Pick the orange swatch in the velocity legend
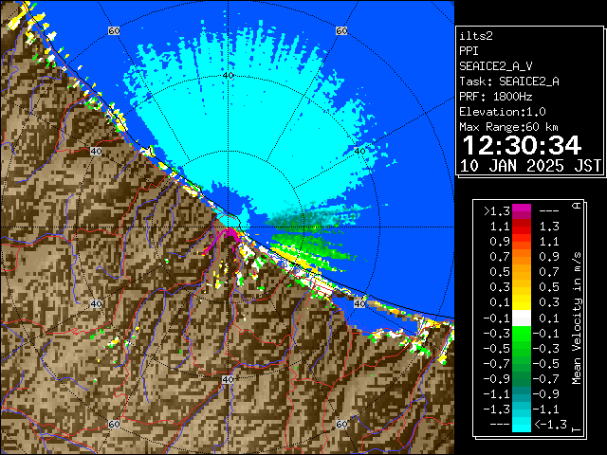 [x=522, y=257]
